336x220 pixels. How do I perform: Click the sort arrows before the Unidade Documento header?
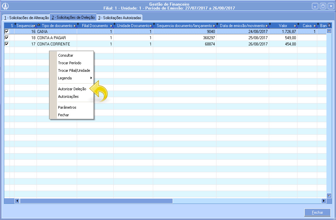114,24
